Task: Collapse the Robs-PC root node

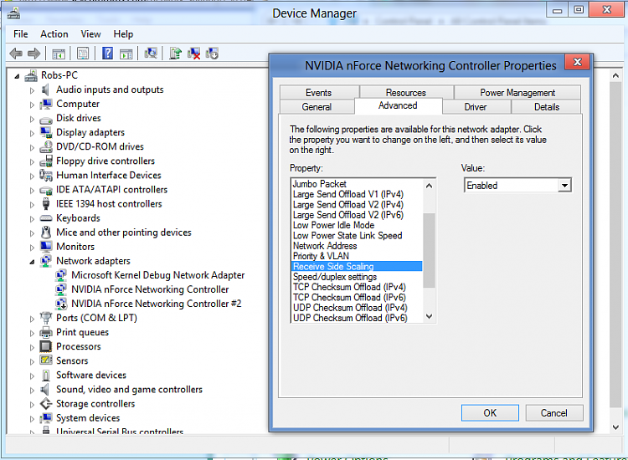Action: coord(17,76)
